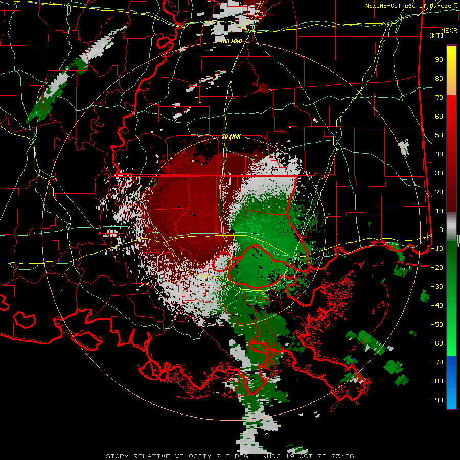Click the -60 value on the velocity scale
The image size is (460, 460).
tap(437, 343)
